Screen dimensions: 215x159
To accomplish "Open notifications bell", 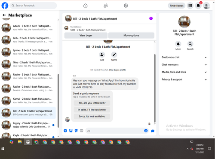I will (198, 6).
